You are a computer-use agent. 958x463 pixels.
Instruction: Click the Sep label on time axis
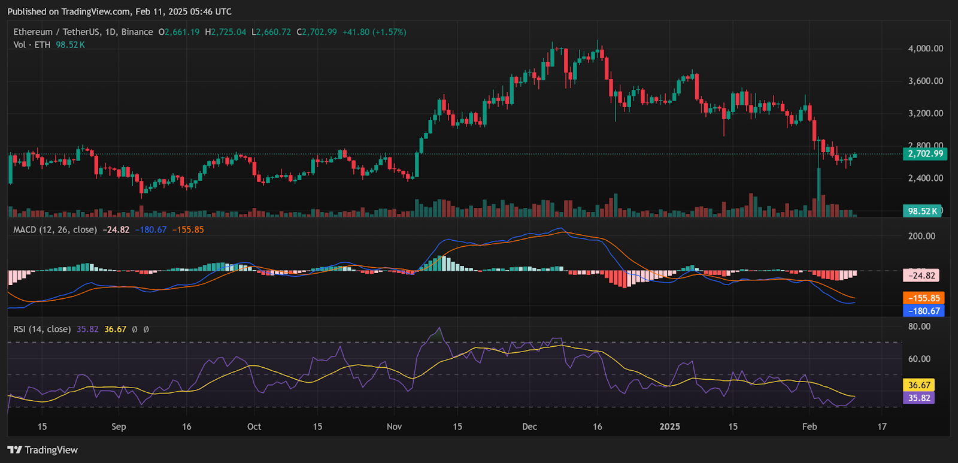pos(119,426)
